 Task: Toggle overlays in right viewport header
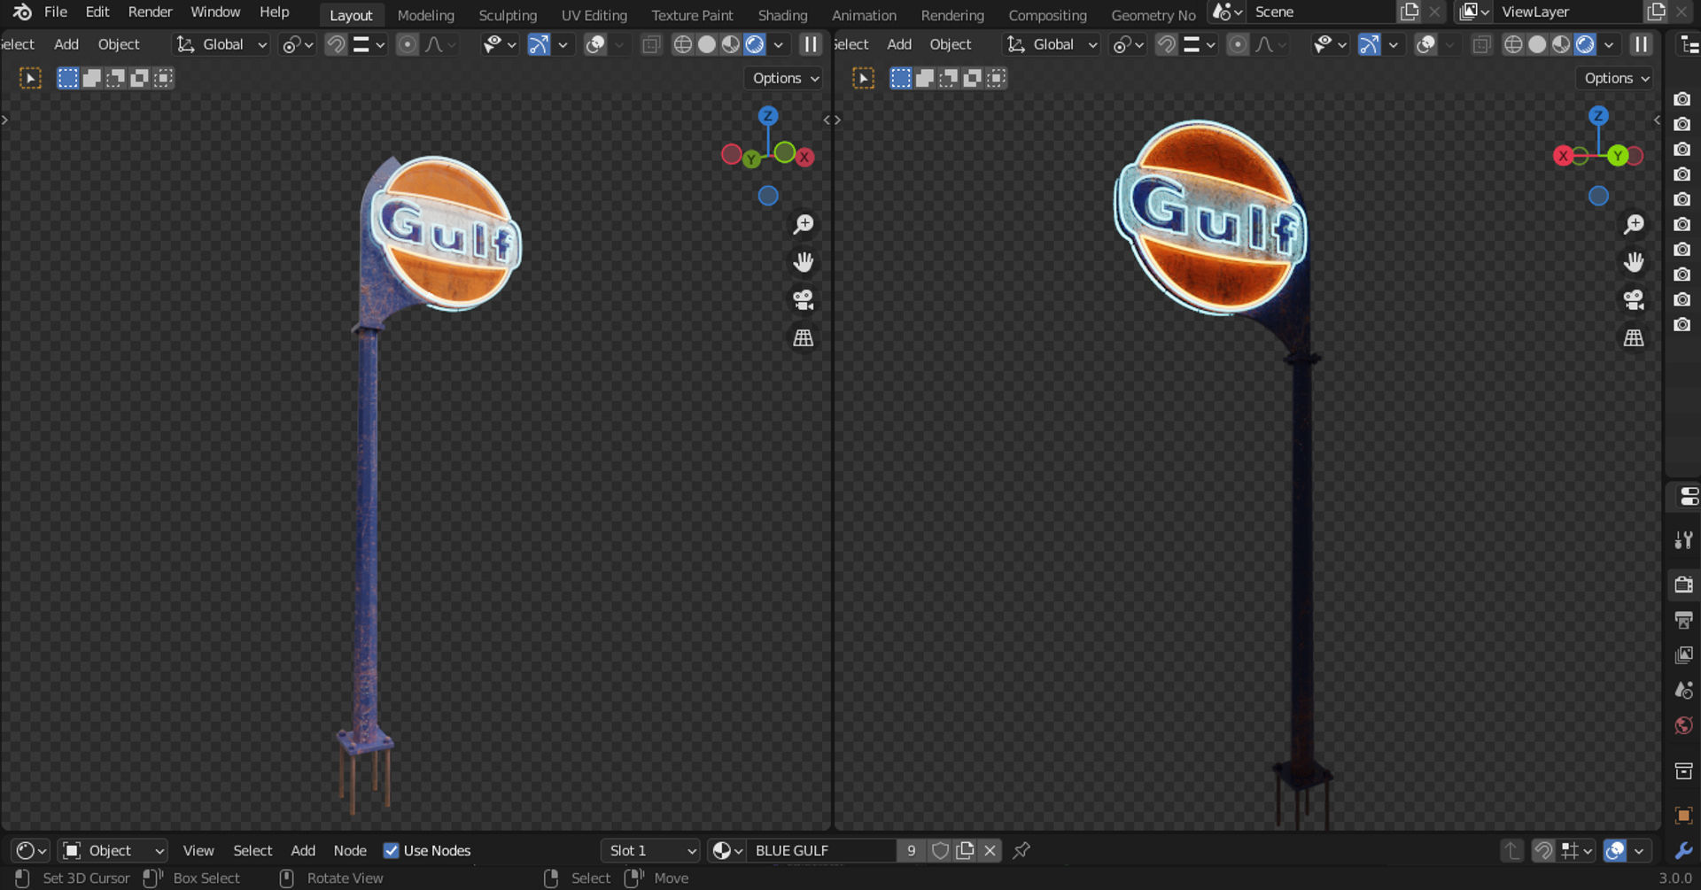pos(1425,44)
